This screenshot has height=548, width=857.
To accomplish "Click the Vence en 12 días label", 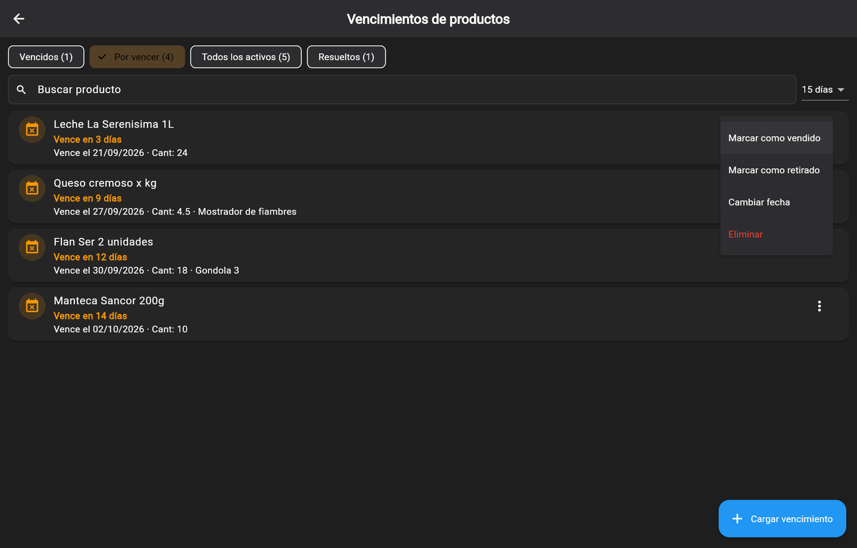I will (90, 257).
